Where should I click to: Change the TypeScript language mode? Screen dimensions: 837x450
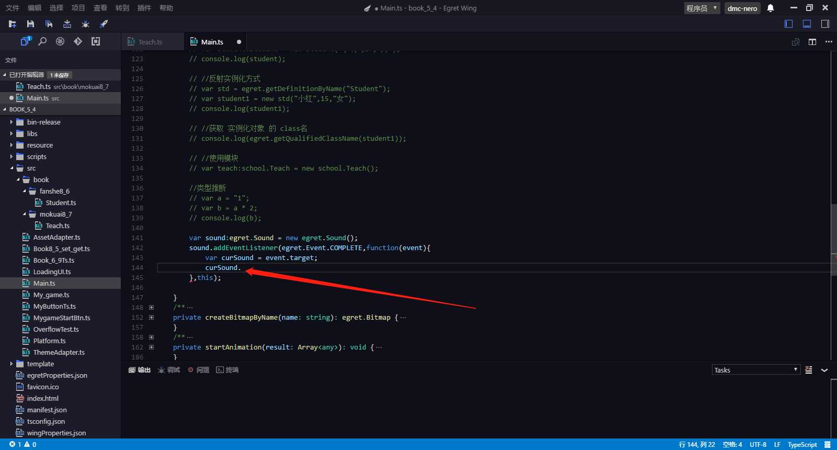(x=802, y=444)
